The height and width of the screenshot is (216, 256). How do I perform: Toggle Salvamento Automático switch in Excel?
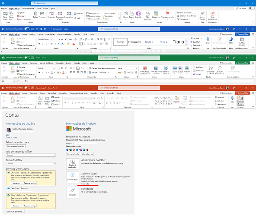point(27,57)
